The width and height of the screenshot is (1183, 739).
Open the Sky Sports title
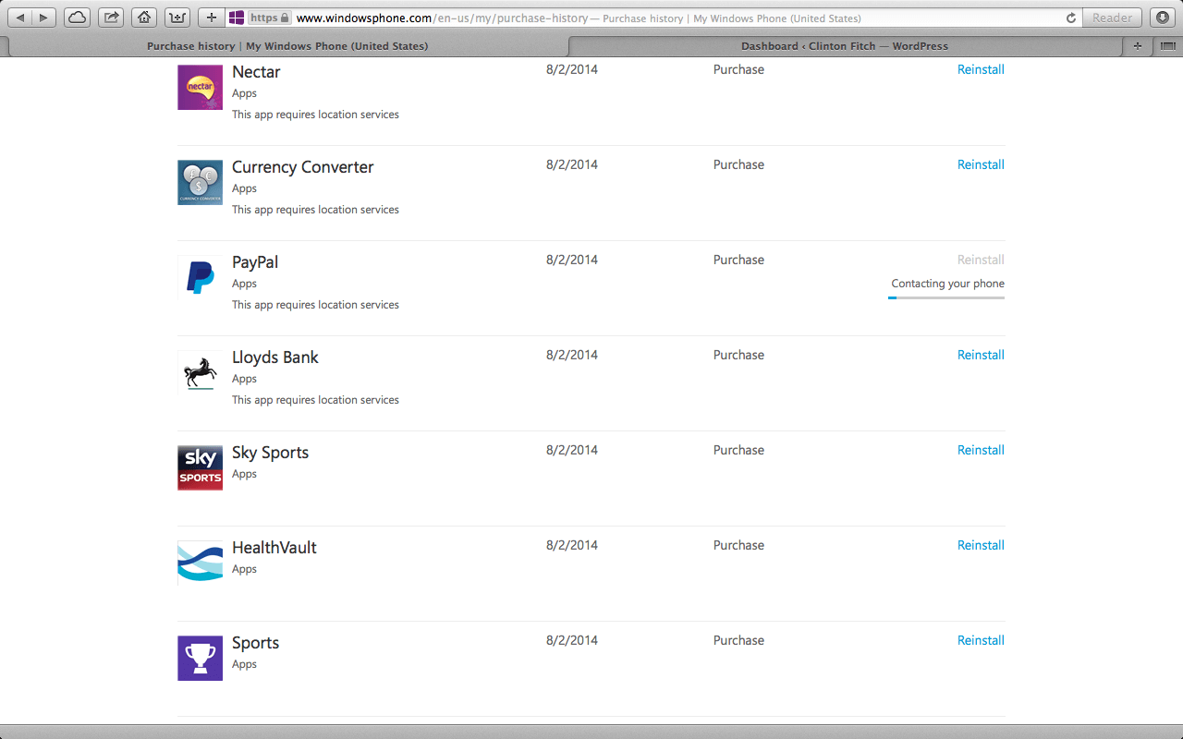270,453
